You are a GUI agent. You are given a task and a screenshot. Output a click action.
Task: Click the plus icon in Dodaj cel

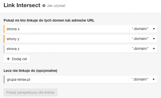click(x=8, y=59)
